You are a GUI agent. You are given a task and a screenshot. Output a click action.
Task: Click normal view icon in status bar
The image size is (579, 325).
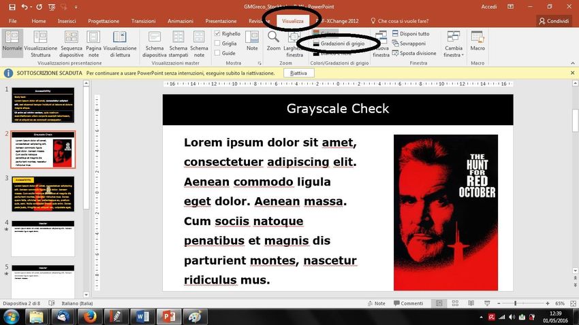tap(439, 303)
